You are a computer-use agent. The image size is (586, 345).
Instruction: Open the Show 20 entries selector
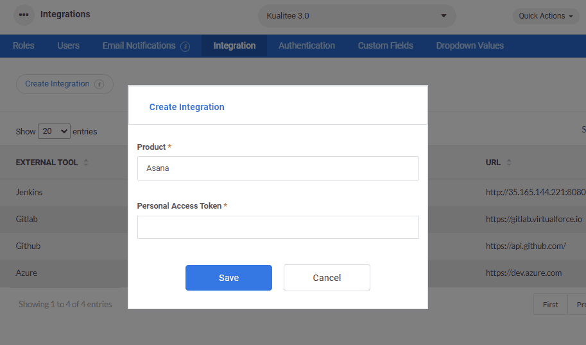pyautogui.click(x=54, y=131)
